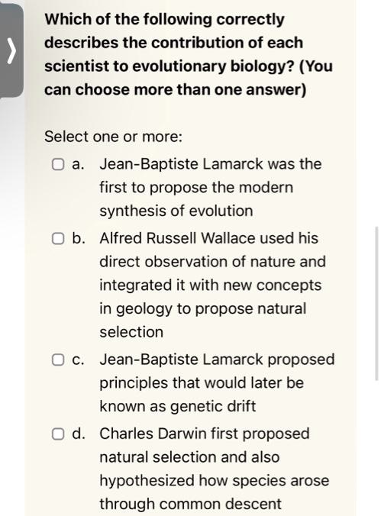The height and width of the screenshot is (516, 381).
Task: Click the "a." option letter label
Action: point(78,164)
